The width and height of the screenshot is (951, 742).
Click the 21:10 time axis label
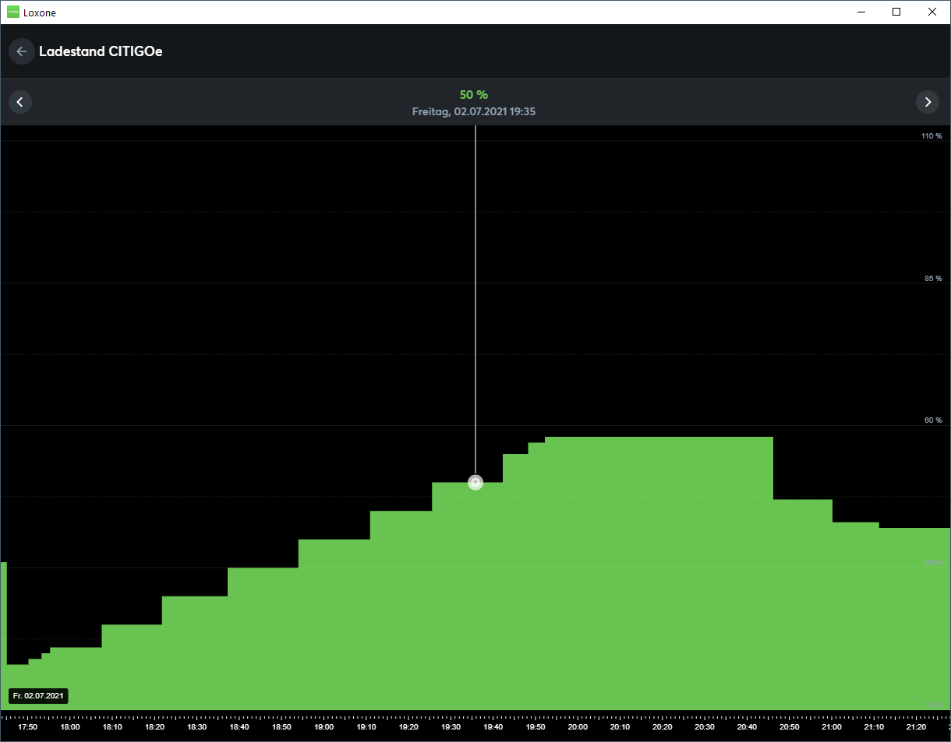[874, 727]
